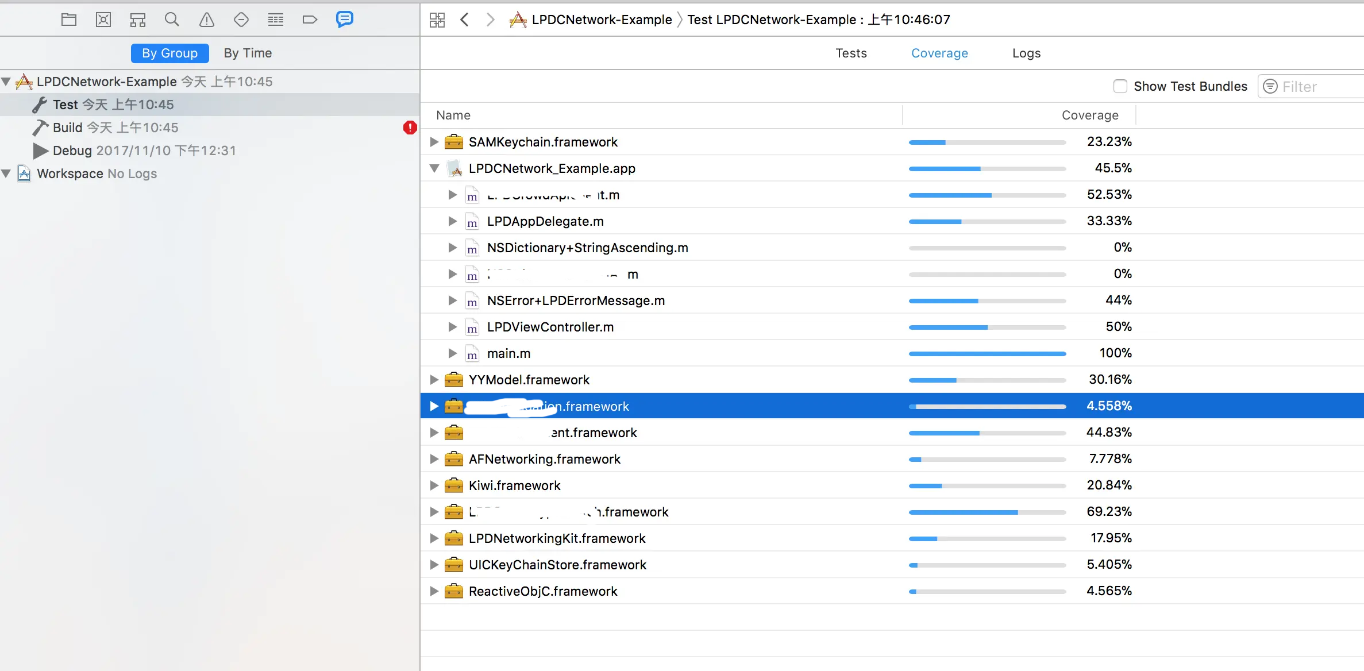The width and height of the screenshot is (1364, 671).
Task: Open the Test navigator diamond icon
Action: point(241,20)
